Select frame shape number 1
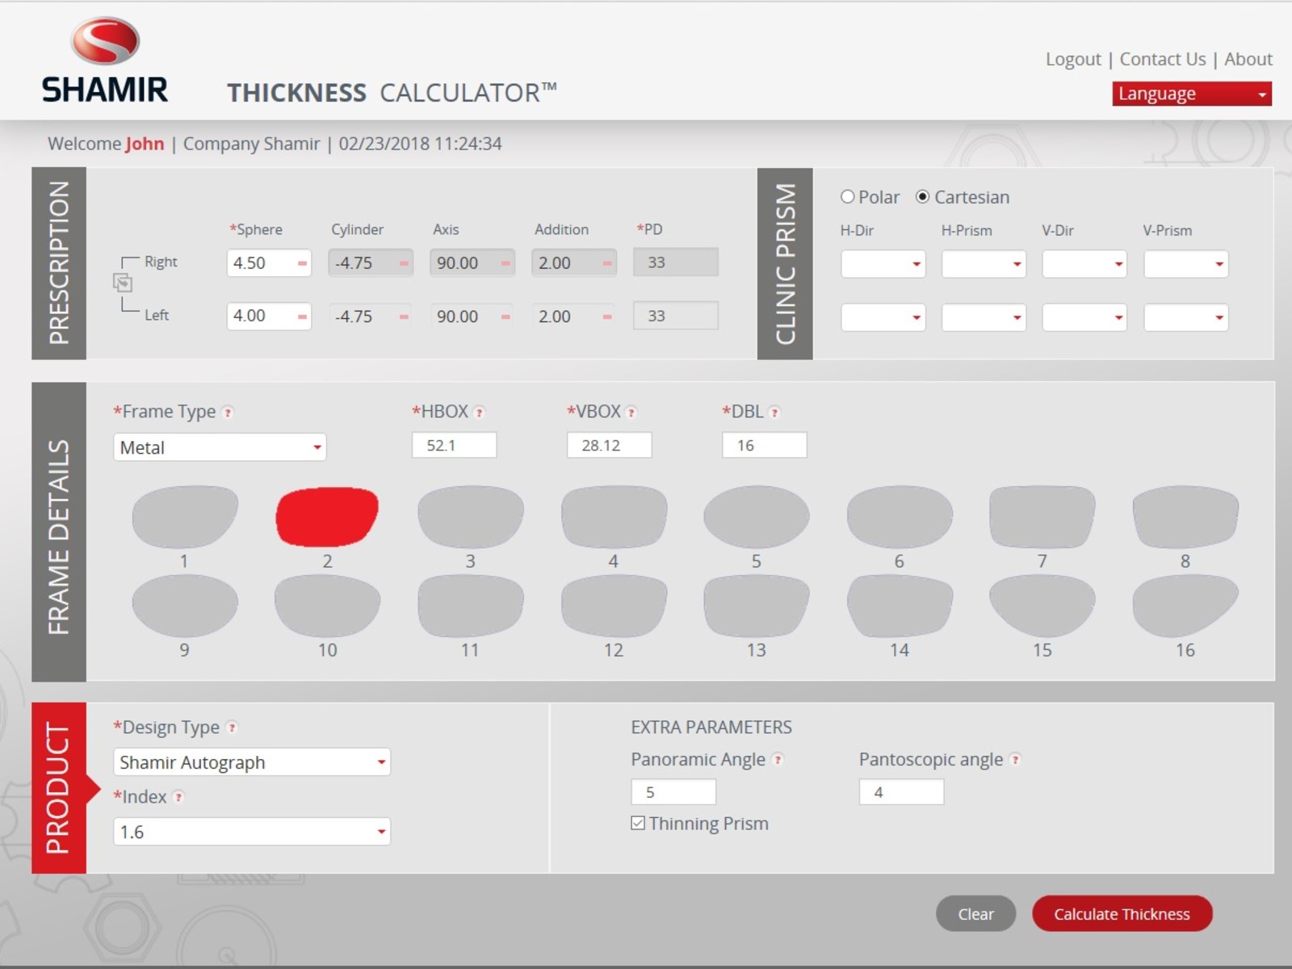This screenshot has width=1292, height=969. pos(185,517)
